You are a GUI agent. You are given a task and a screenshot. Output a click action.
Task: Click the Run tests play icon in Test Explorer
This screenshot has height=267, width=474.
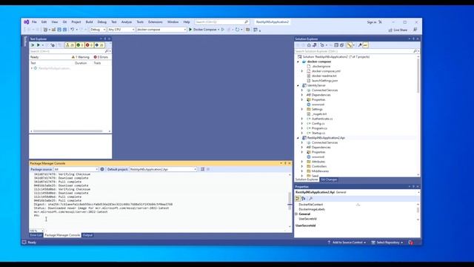pos(39,45)
